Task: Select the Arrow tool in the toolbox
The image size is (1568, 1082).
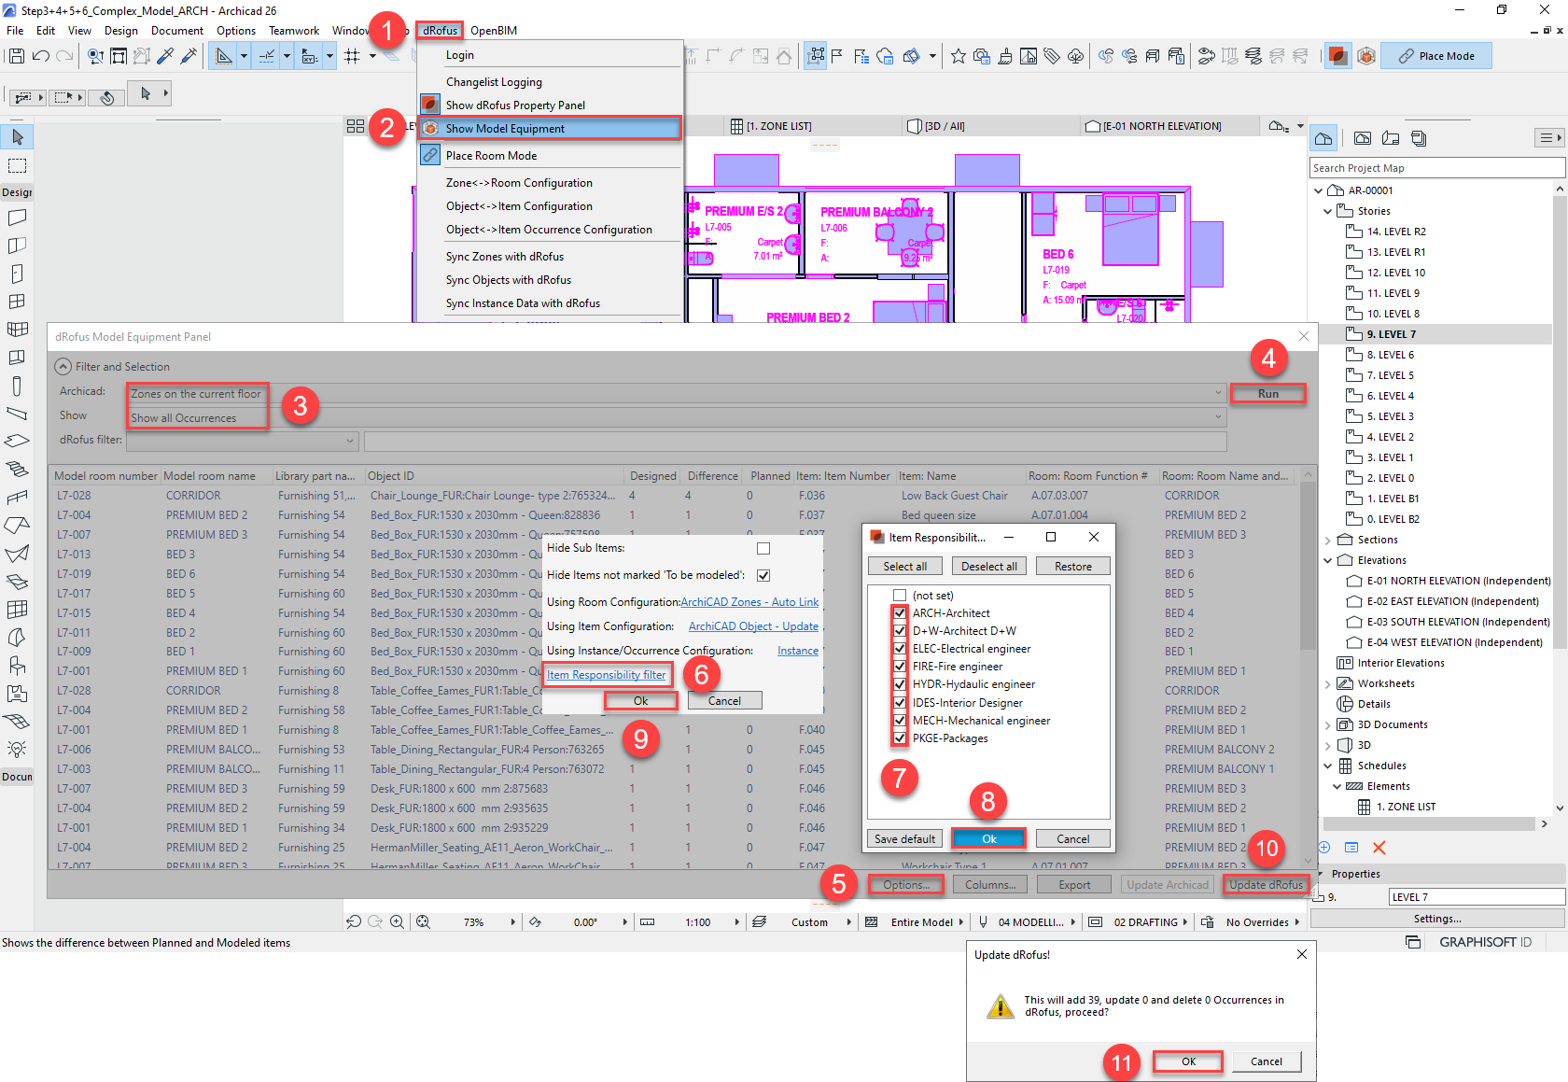Action: (x=17, y=136)
